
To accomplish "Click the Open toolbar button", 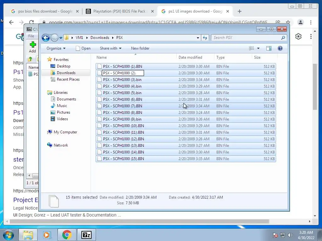I will pyautogui.click(x=83, y=48).
